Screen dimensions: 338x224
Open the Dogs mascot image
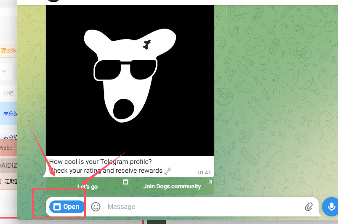[x=130, y=80]
